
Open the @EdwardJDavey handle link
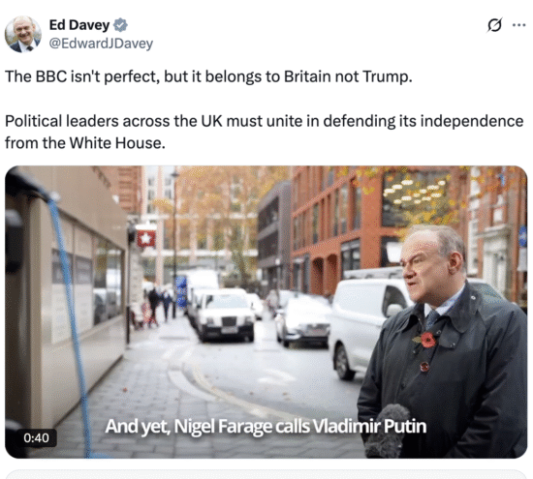click(101, 44)
